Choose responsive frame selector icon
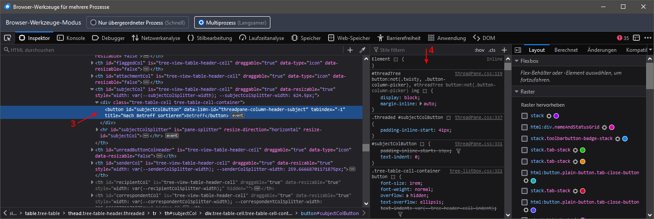Screen dimensions: 654x219 637,38
